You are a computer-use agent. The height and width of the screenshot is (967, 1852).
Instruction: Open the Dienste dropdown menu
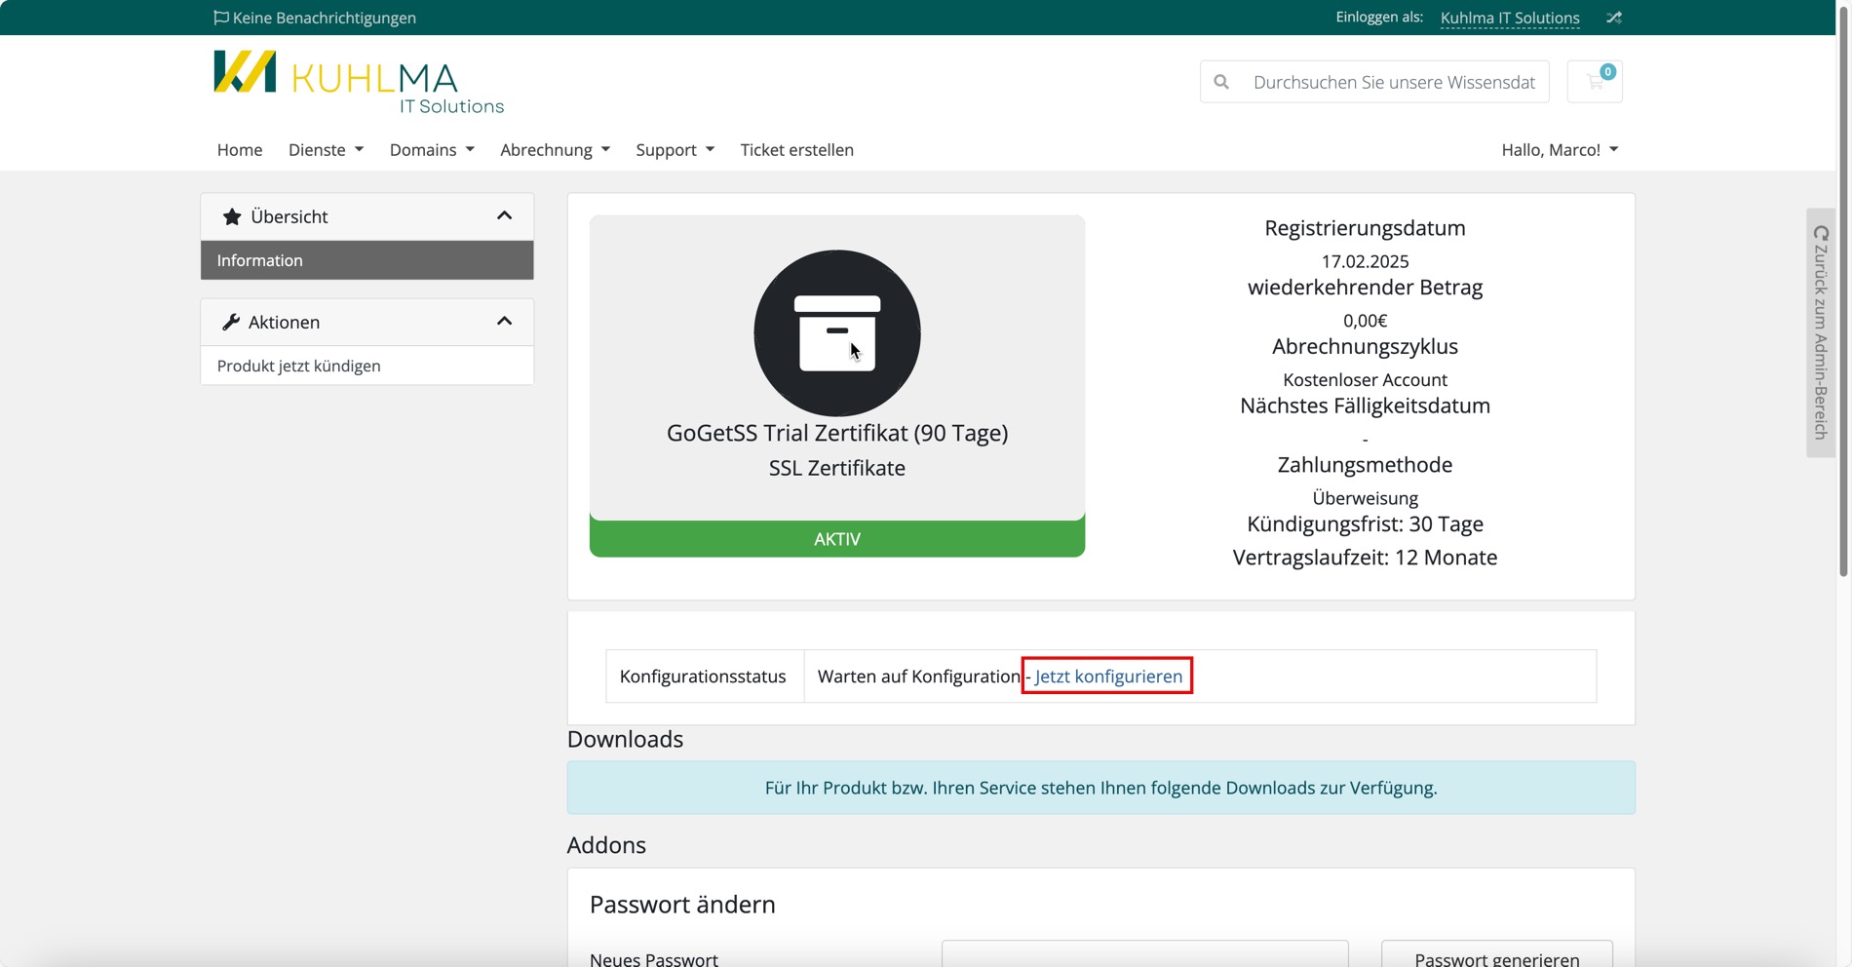[326, 149]
